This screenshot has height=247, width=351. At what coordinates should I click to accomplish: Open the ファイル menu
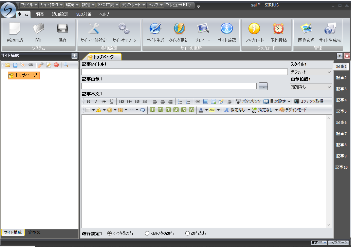coord(29,5)
